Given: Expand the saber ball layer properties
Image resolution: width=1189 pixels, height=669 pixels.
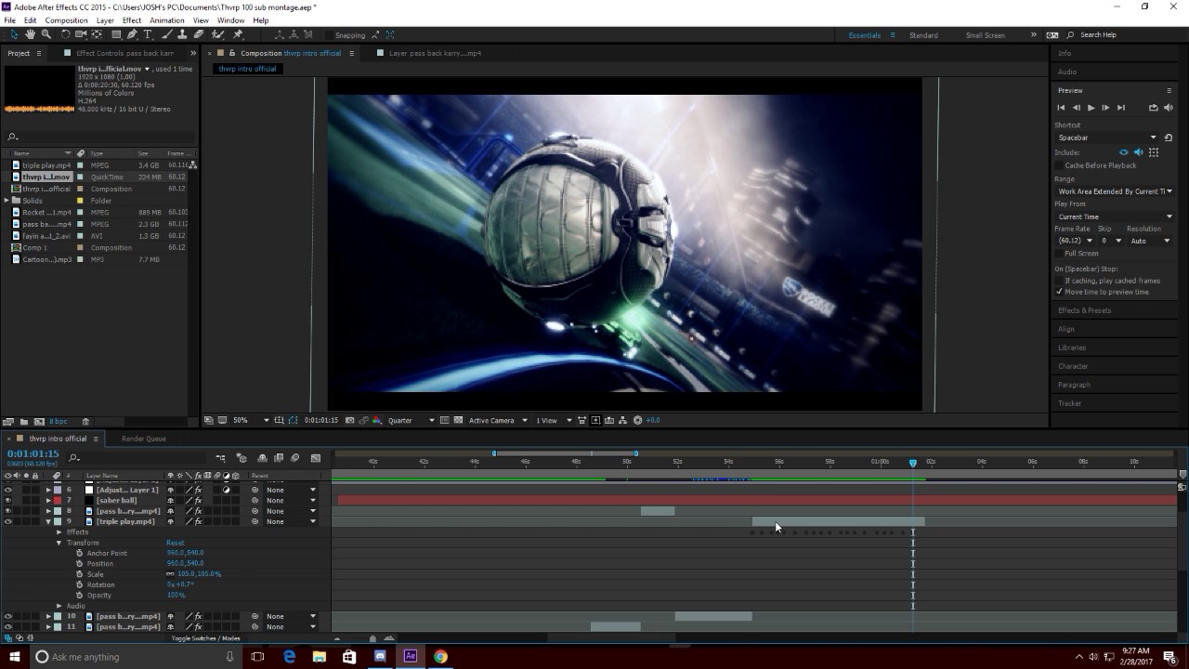Looking at the screenshot, I should (48, 500).
